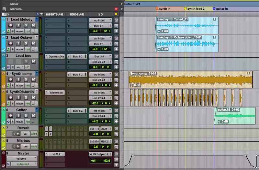The image size is (259, 170).
Task: Open the DynamicDly insert on Lead bus
Action: 56,56
